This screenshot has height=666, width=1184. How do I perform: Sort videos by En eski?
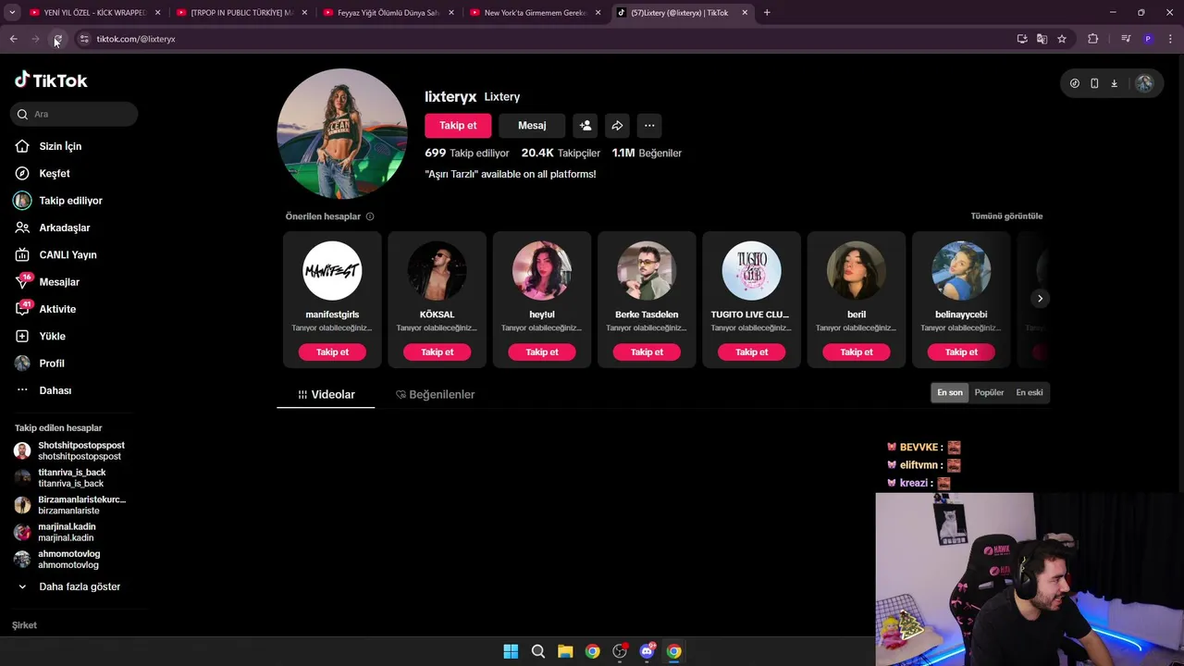click(1030, 393)
